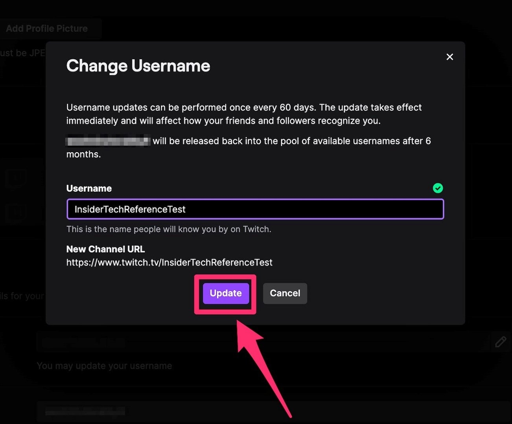Image resolution: width=512 pixels, height=424 pixels.
Task: Click the green username availability checkmark
Action: point(438,188)
